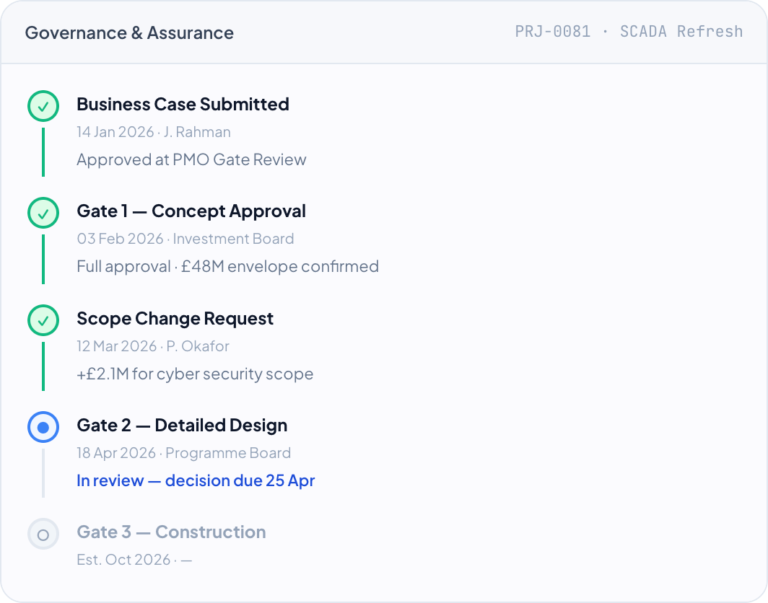
Task: Open Gate 3 — Construction heading
Action: (172, 532)
